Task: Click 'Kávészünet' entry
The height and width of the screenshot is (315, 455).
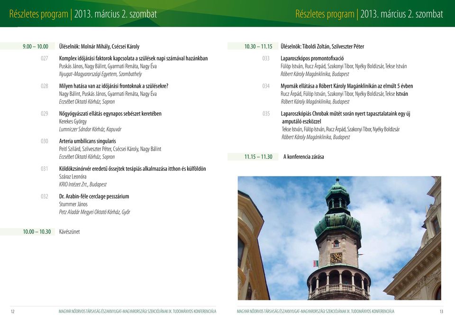Action: point(69,232)
